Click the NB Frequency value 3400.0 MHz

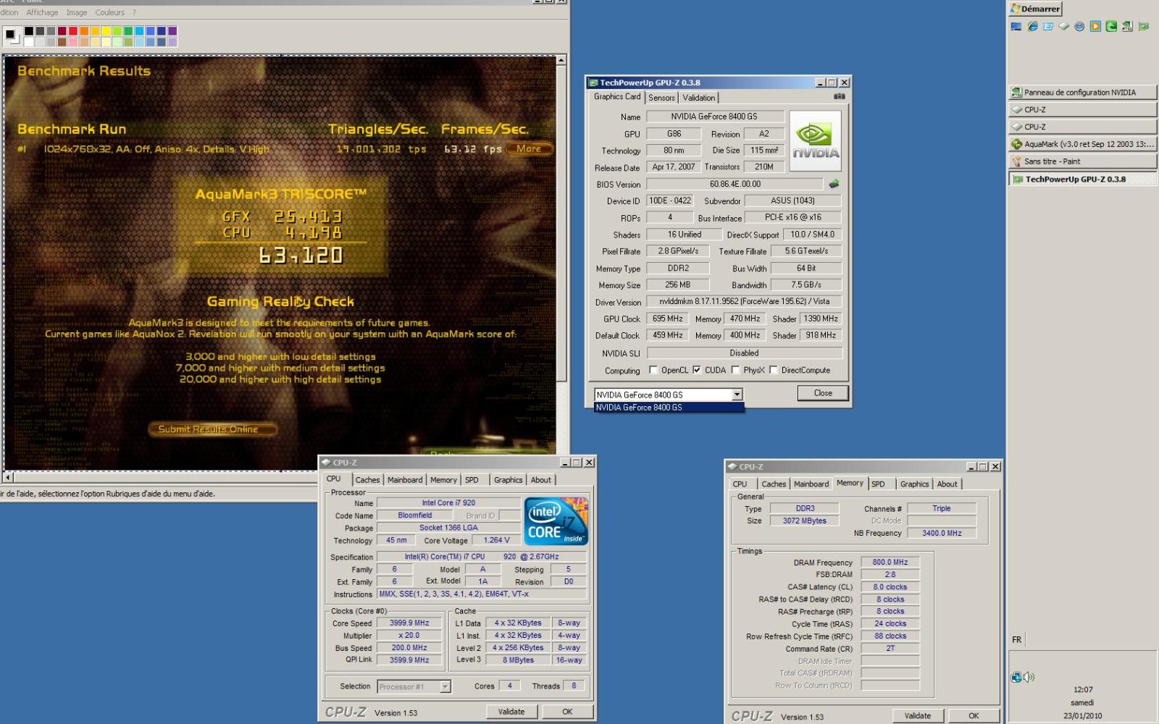942,533
